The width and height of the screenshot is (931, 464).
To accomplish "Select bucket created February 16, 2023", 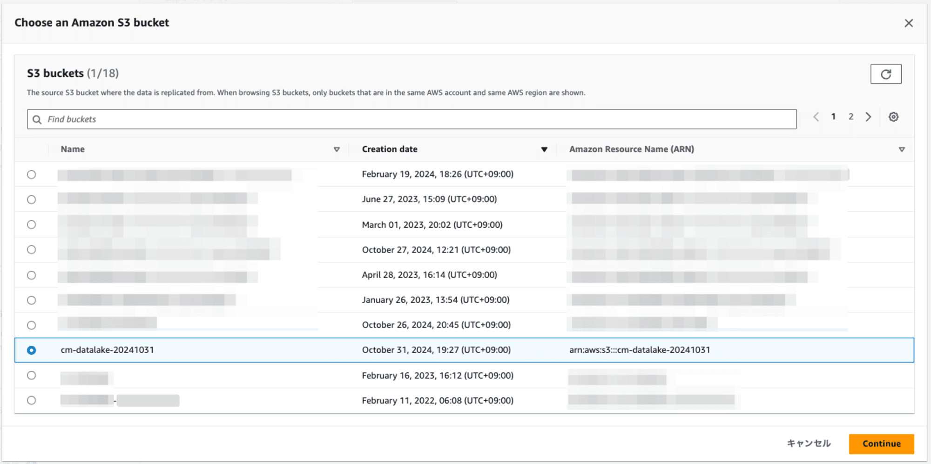I will [31, 375].
